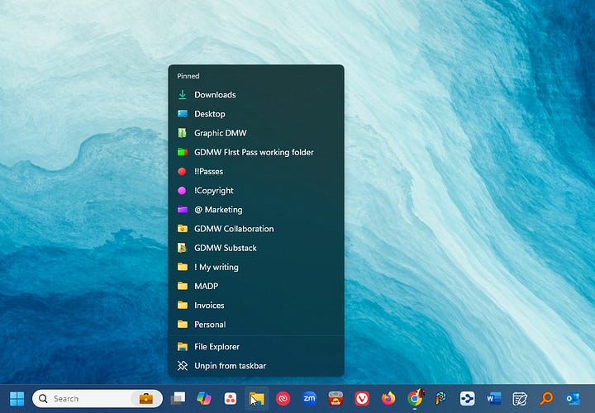Image resolution: width=595 pixels, height=413 pixels.
Task: Click into the taskbar Search box
Action: [x=98, y=399]
